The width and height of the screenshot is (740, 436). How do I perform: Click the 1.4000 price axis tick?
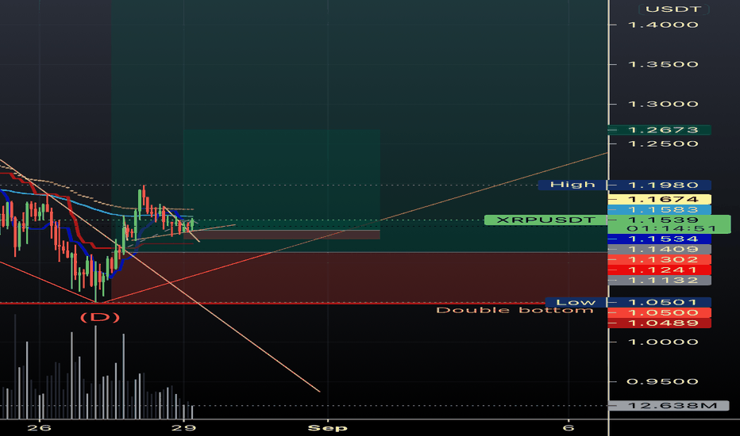point(663,25)
